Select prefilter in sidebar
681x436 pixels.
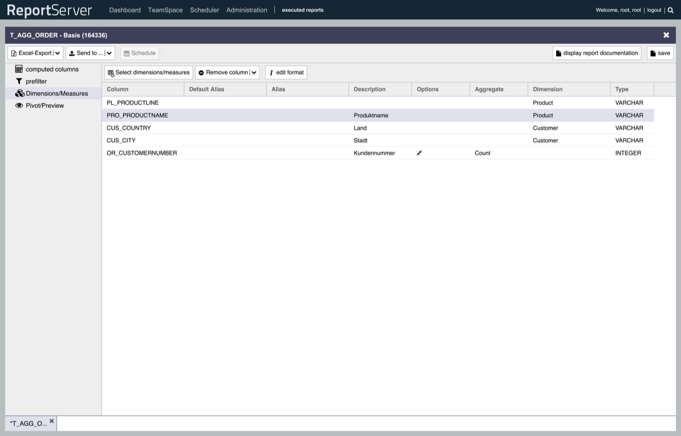coord(36,82)
